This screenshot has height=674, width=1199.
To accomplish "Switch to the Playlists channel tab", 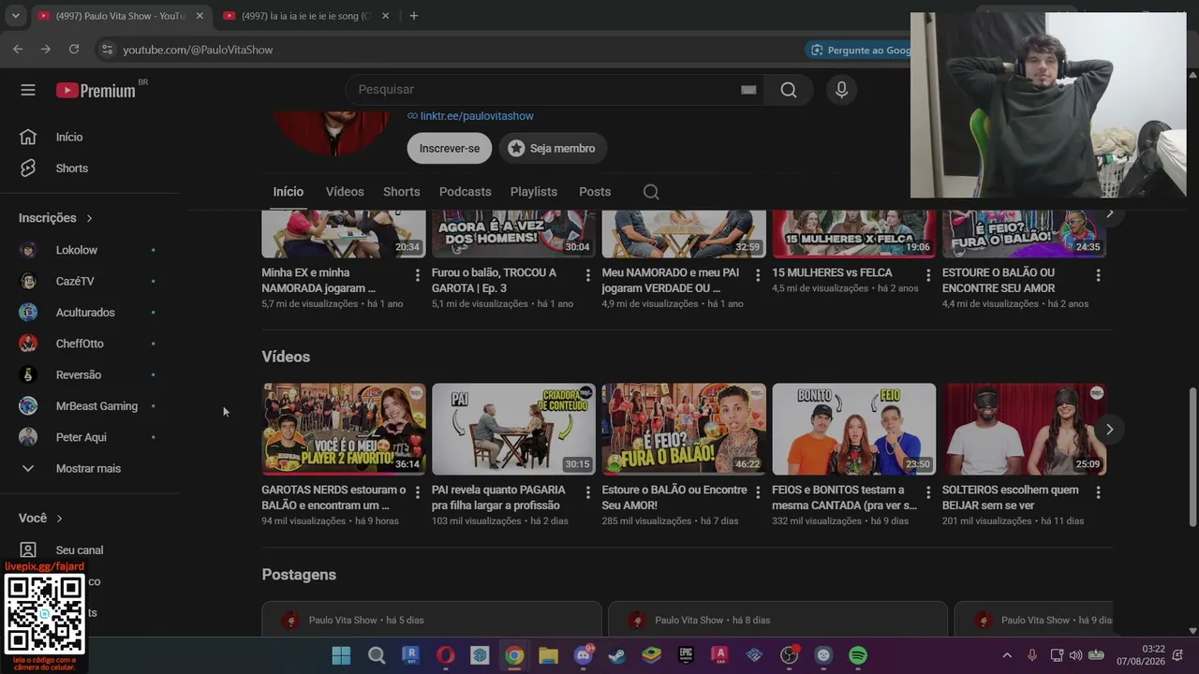I will click(x=534, y=192).
